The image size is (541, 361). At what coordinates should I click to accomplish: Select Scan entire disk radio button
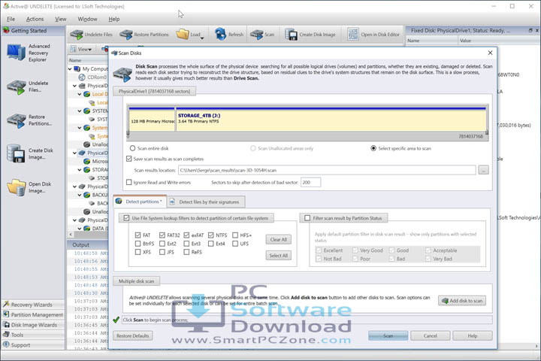132,148
